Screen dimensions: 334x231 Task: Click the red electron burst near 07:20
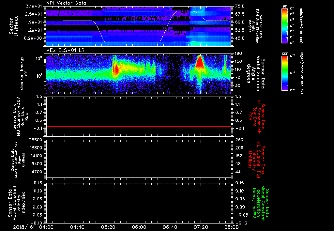point(200,62)
